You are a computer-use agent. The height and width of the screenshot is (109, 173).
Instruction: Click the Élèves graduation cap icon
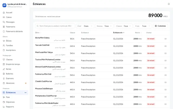pyautogui.click(x=4, y=41)
